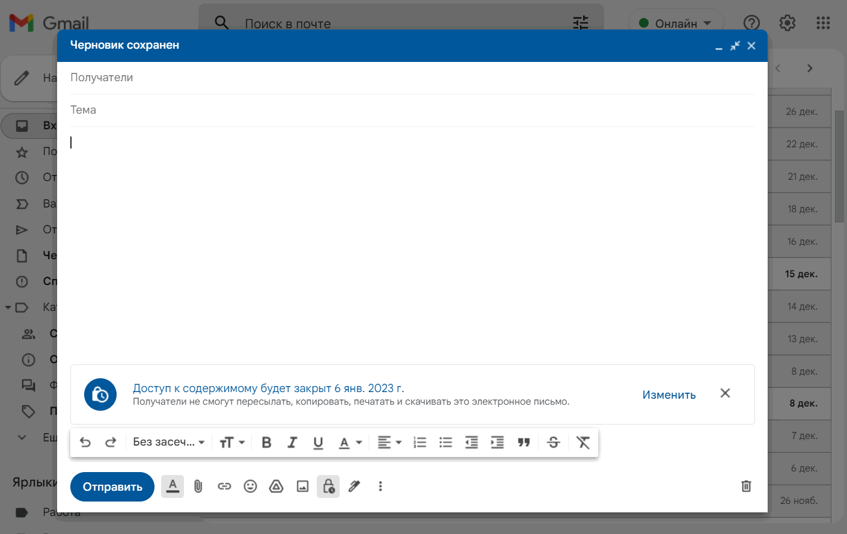Viewport: 847px width, 534px height.
Task: Collapse the Categories section arrow
Action: click(x=8, y=308)
